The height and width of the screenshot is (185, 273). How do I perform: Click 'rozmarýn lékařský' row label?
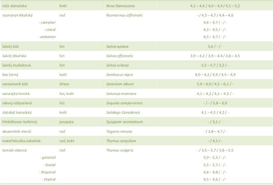click(17, 15)
